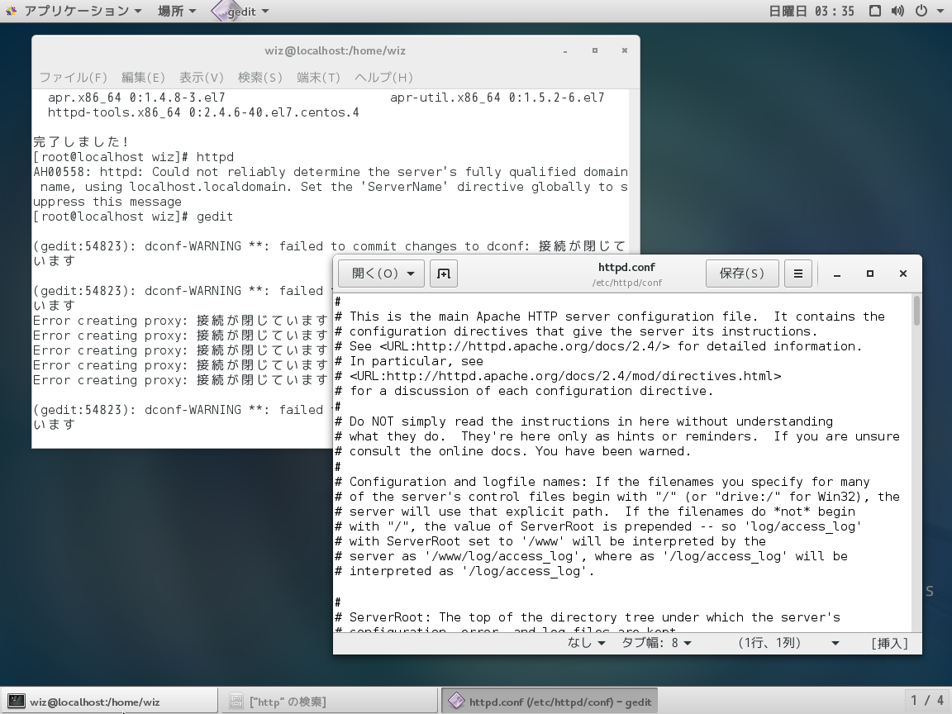Viewport: 952px width, 714px height.
Task: Click the clock showing 日曜日 03:35
Action: pos(812,11)
